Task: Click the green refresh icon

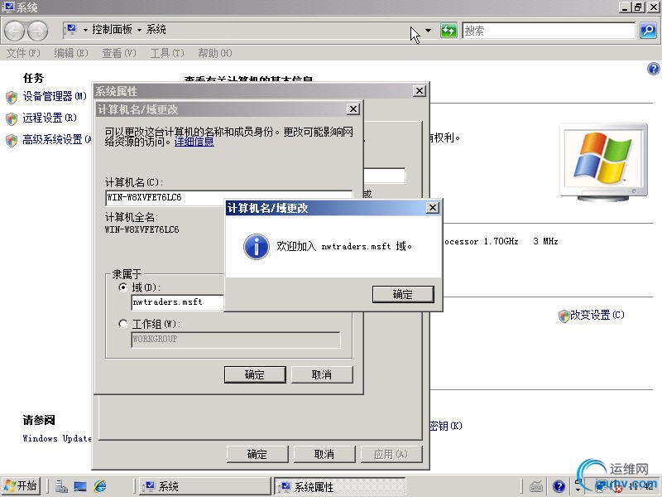Action: click(x=449, y=31)
